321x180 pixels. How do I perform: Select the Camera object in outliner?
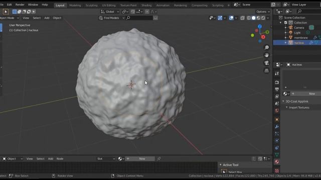[x=299, y=27]
